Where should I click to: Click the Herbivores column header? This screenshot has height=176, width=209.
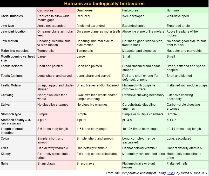coord(130,10)
